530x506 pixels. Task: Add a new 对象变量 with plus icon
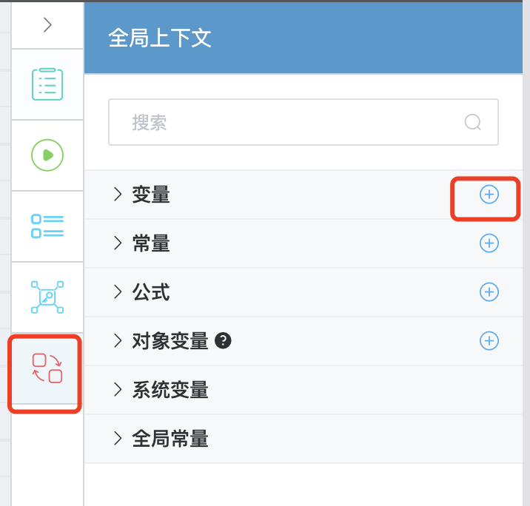pos(489,341)
